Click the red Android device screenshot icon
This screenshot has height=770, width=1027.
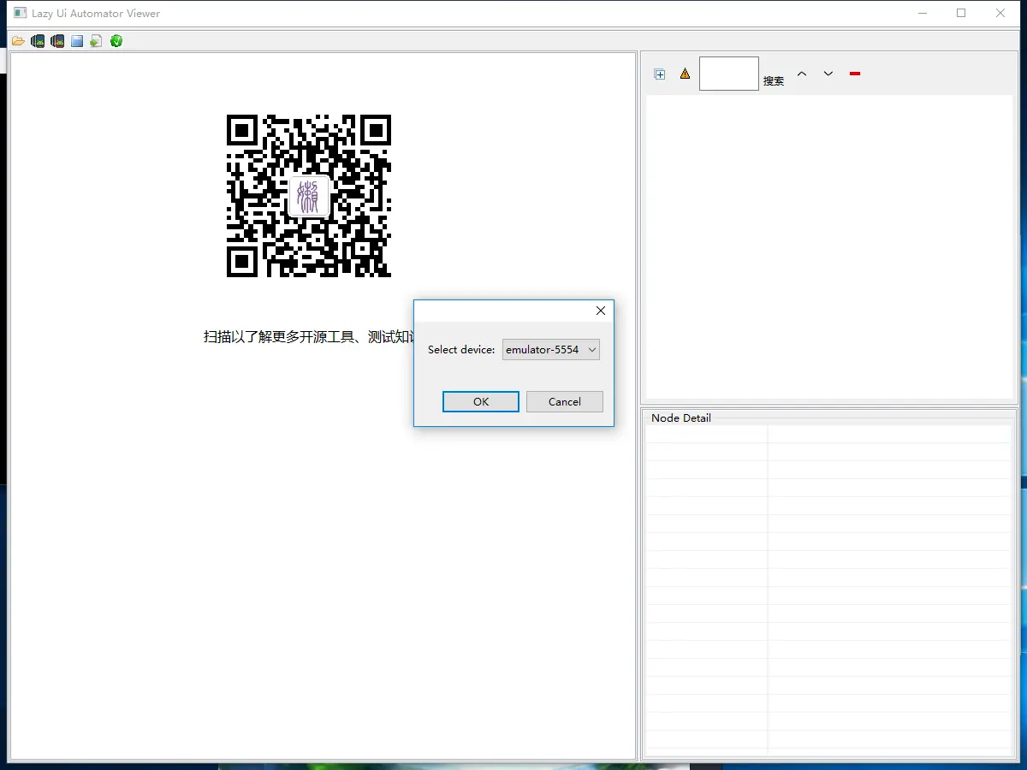pos(57,41)
